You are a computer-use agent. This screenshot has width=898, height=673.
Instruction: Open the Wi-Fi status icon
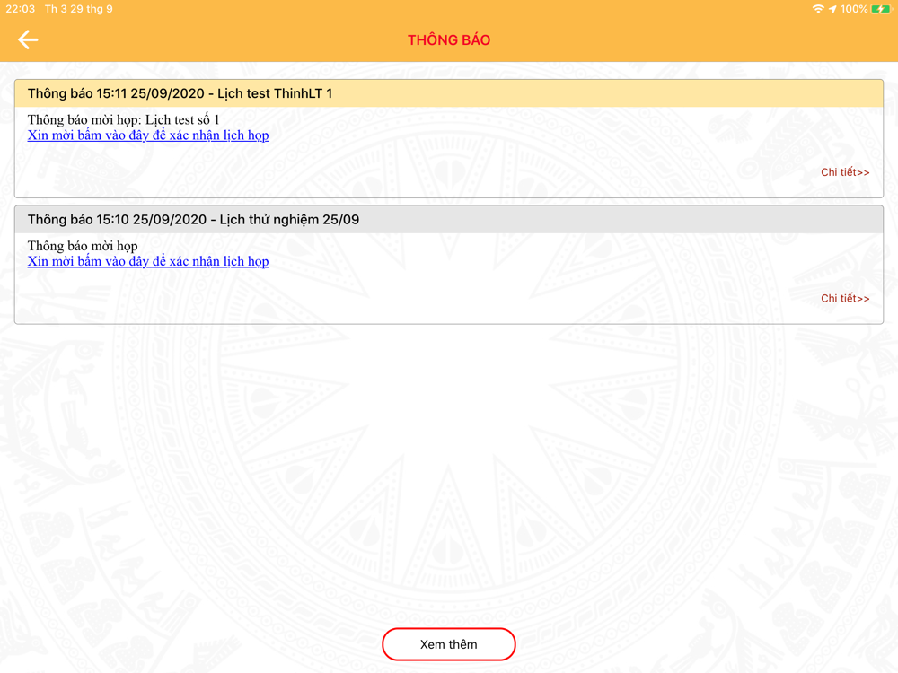coord(818,9)
